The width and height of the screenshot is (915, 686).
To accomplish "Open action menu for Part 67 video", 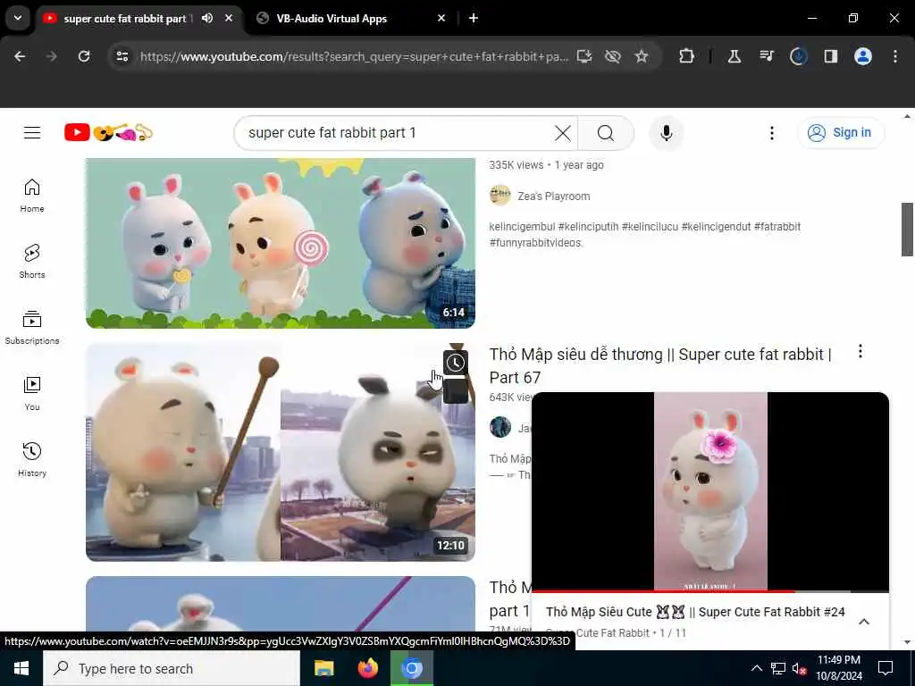I will pos(860,351).
